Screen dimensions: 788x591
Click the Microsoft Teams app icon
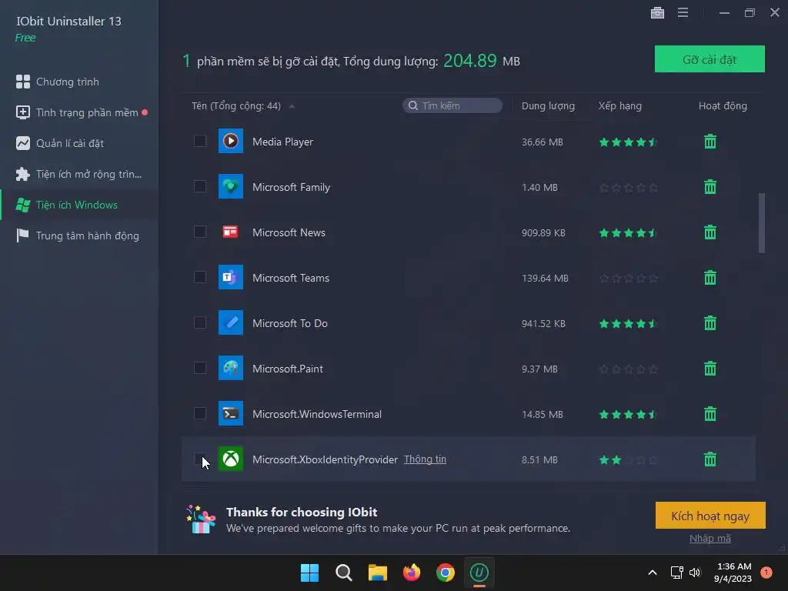click(x=231, y=277)
